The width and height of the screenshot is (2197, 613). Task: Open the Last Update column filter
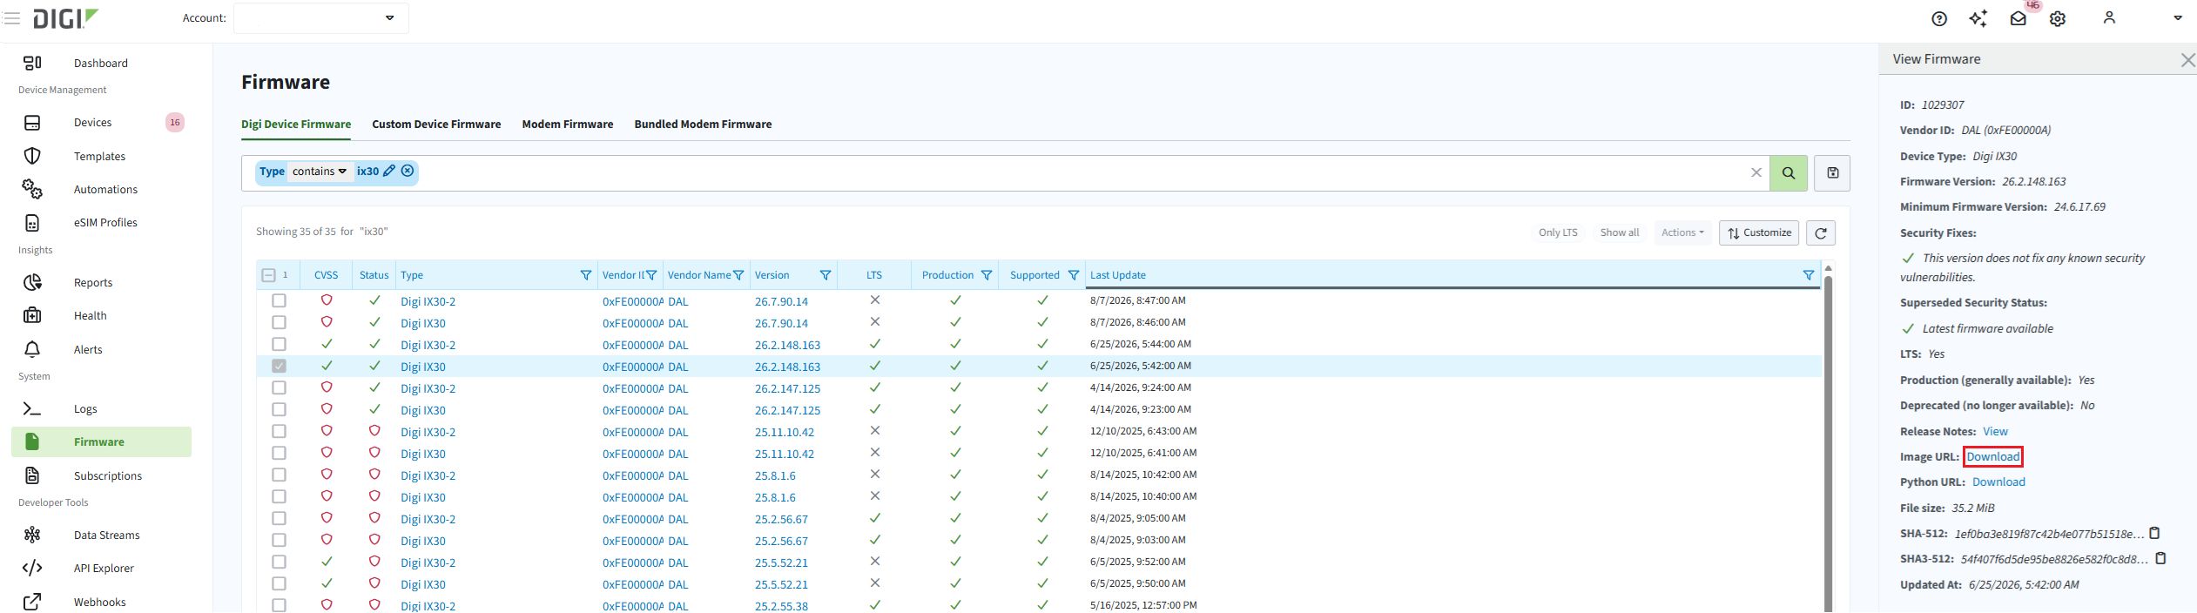(x=1808, y=275)
